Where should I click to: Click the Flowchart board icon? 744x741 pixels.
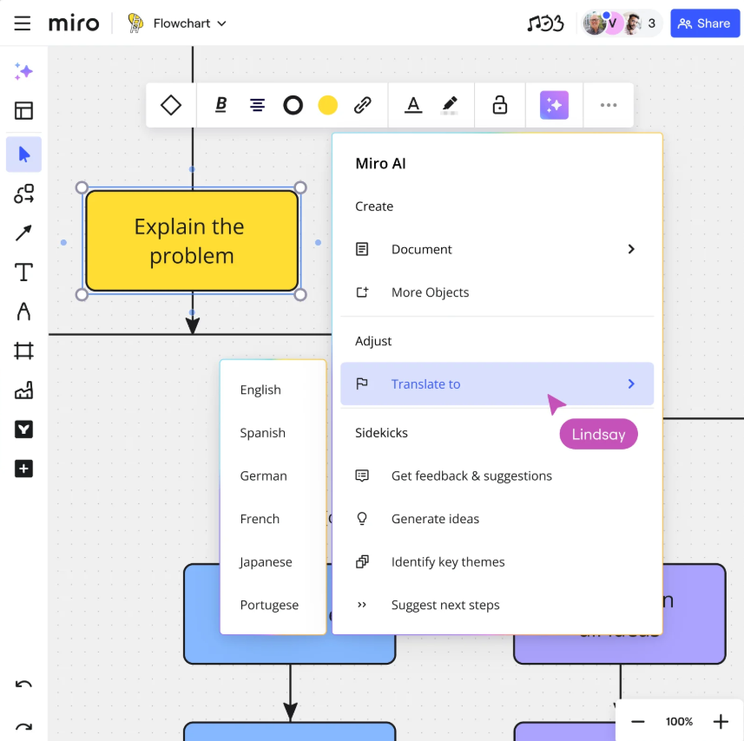[135, 23]
